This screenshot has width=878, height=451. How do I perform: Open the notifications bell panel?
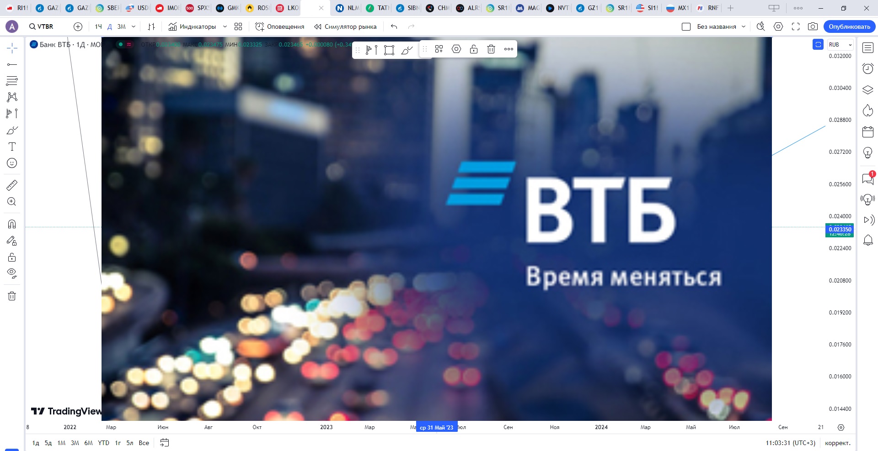(x=867, y=240)
